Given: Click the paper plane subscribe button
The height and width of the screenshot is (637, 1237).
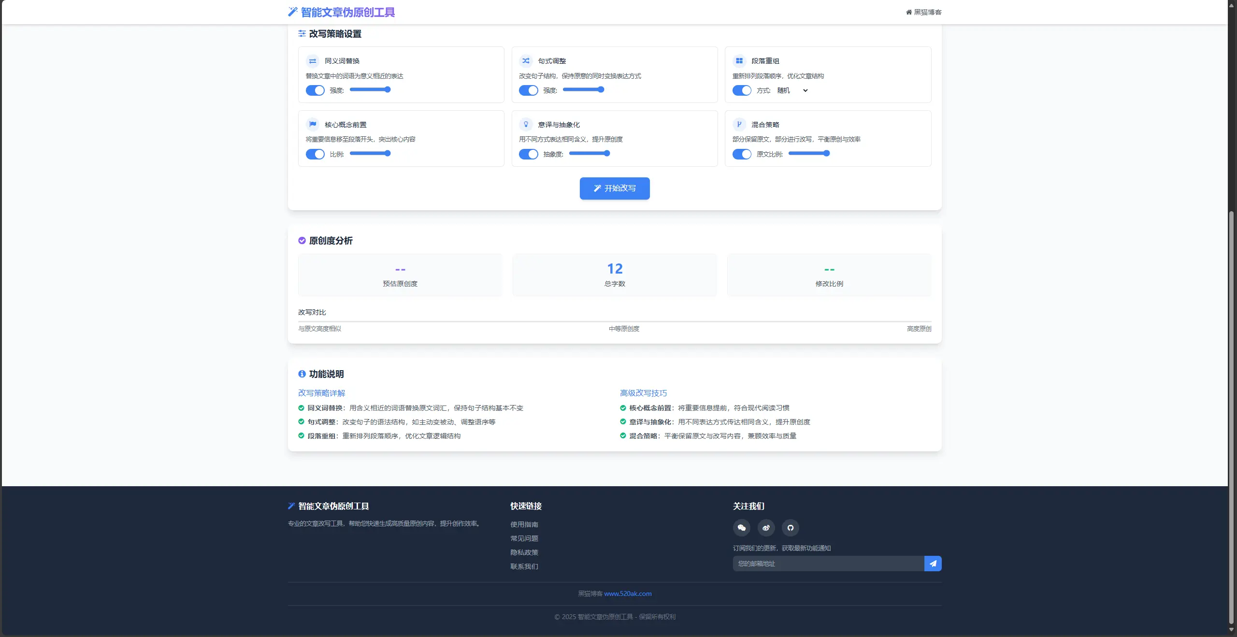Looking at the screenshot, I should [933, 564].
